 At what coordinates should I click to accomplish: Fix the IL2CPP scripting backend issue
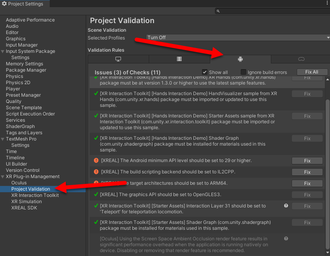[x=307, y=172]
